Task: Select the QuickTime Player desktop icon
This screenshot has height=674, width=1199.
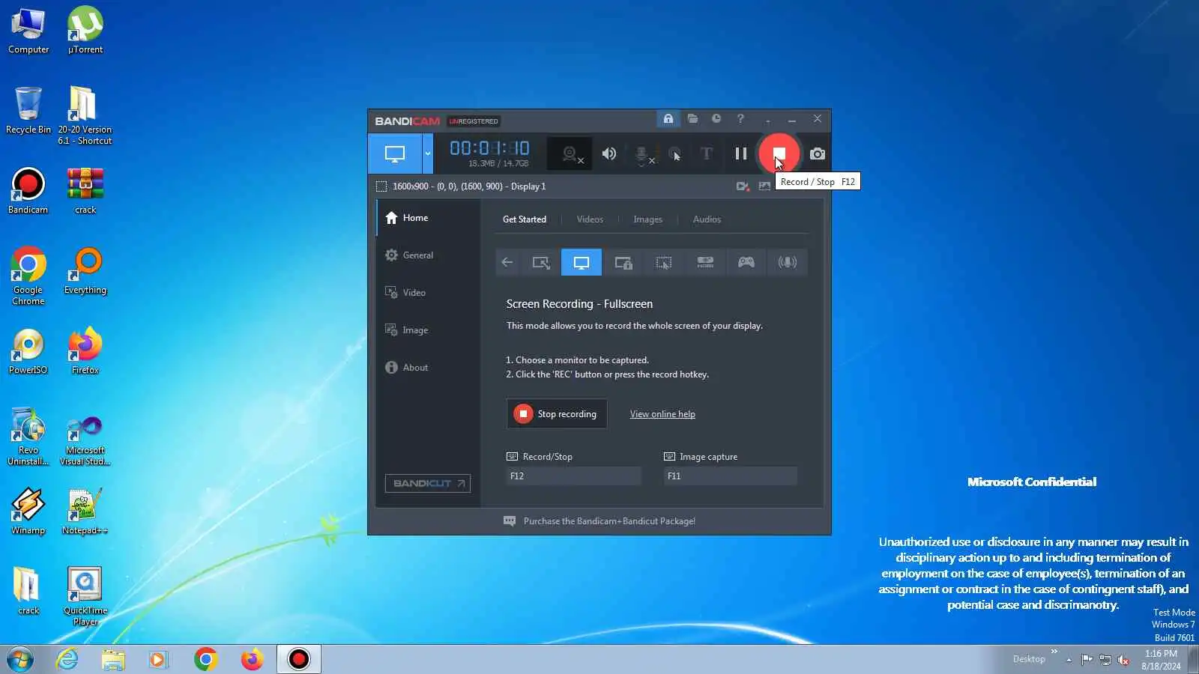Action: pos(85,596)
